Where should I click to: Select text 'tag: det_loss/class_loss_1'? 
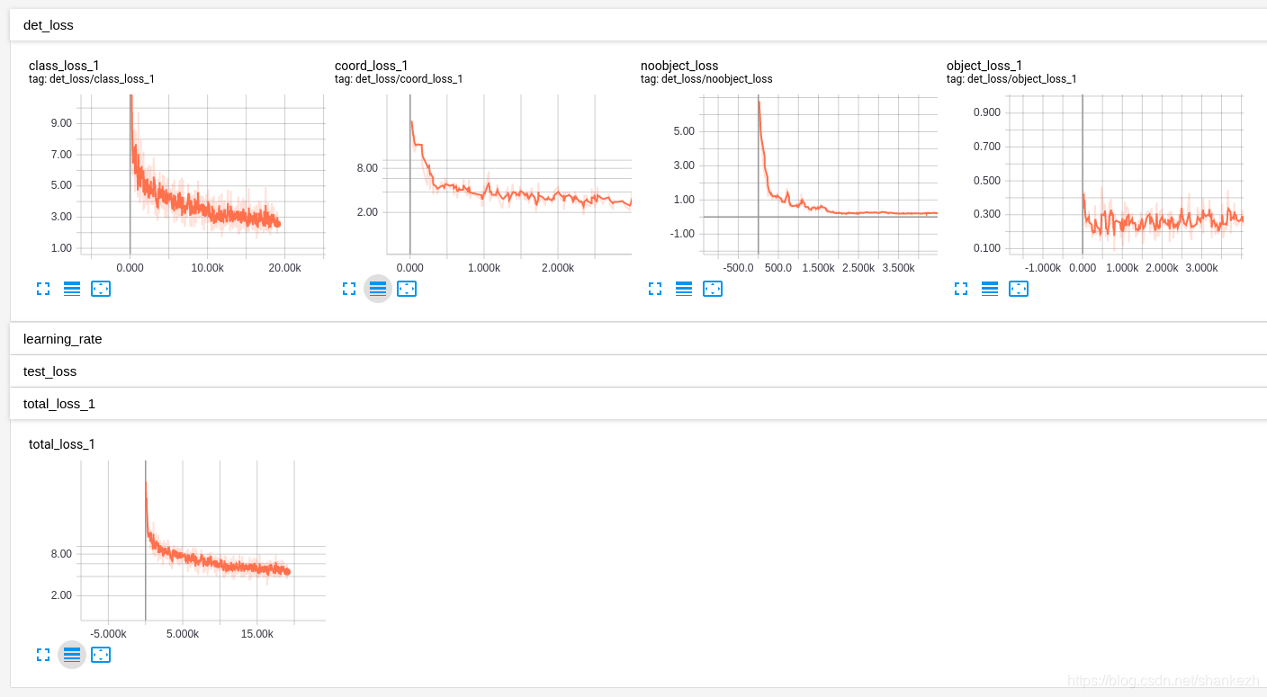(x=92, y=79)
